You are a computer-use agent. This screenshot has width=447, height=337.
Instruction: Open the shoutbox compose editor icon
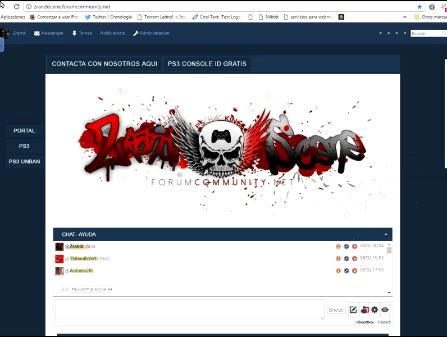pyautogui.click(x=353, y=309)
